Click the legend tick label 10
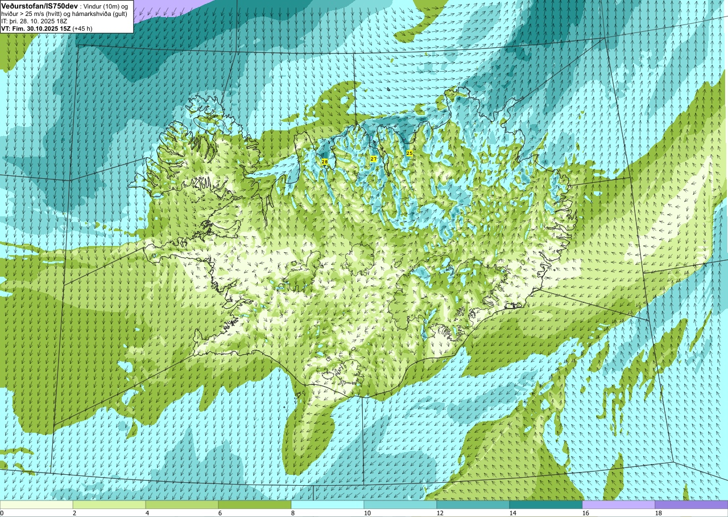 tap(367, 513)
